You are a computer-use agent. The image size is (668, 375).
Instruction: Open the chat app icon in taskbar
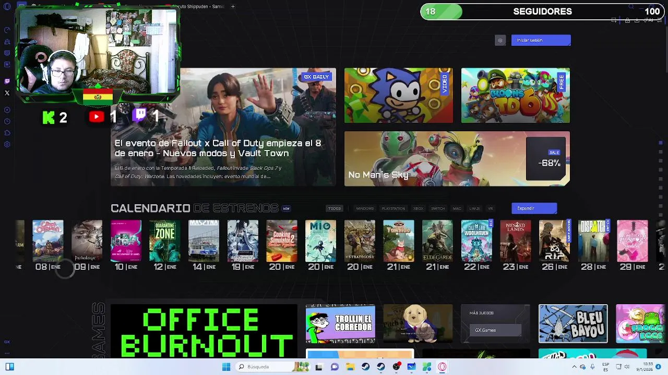(x=335, y=367)
